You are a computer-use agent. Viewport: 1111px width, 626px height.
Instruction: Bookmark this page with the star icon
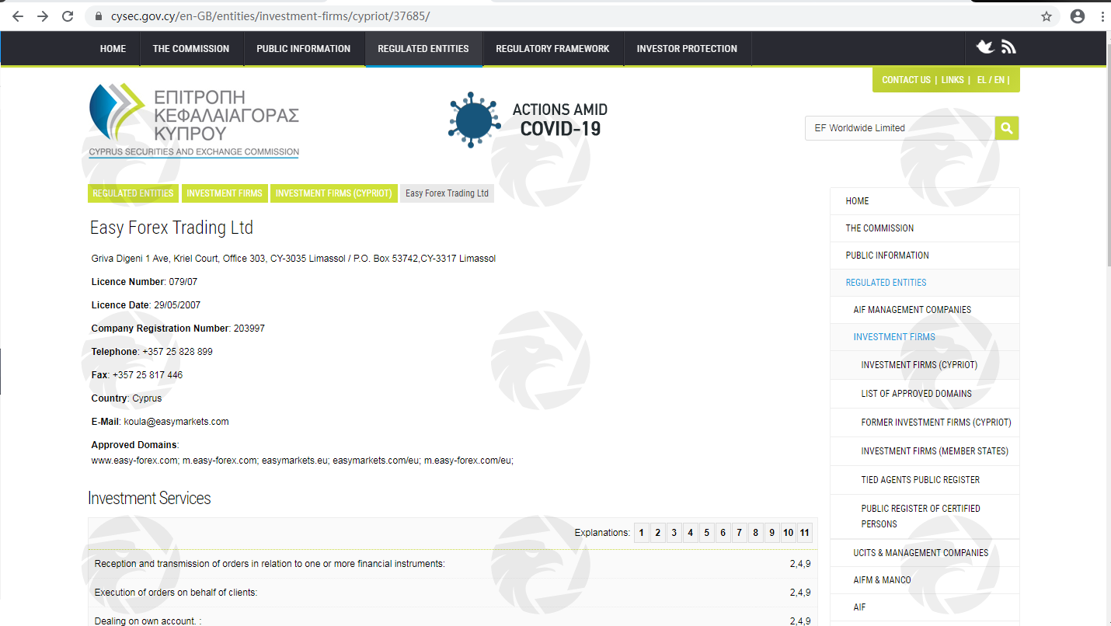pyautogui.click(x=1047, y=16)
